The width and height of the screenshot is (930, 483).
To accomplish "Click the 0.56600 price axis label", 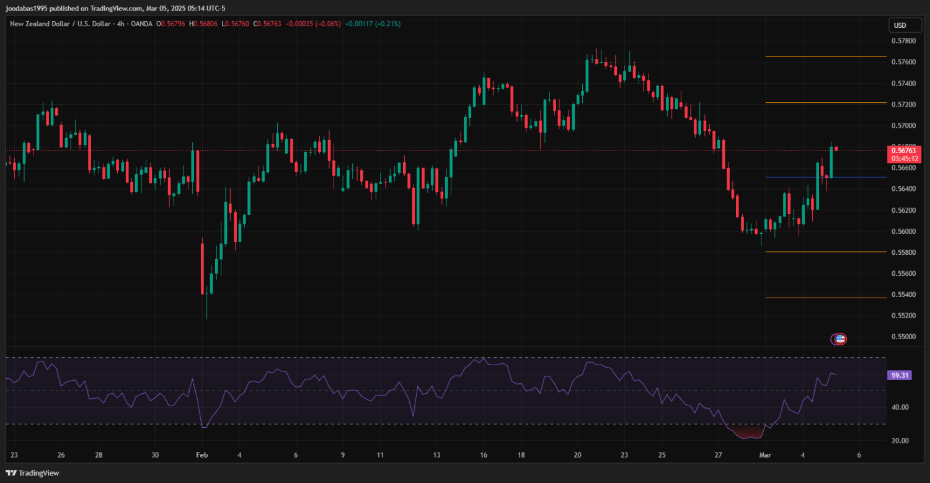I will pos(903,167).
